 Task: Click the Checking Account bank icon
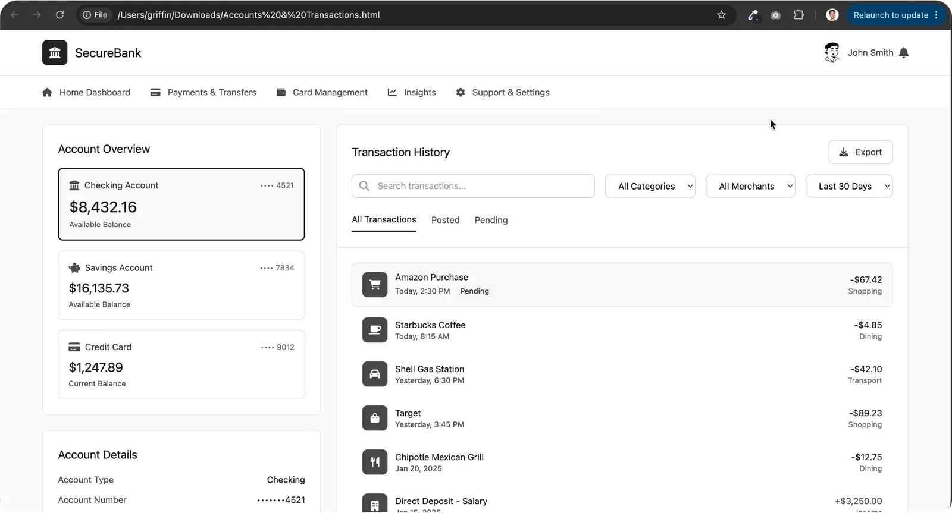tap(74, 185)
